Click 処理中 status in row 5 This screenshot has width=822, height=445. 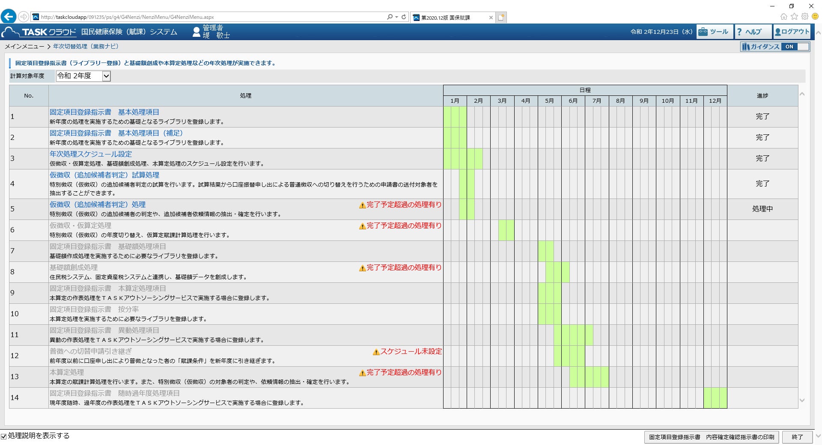click(x=762, y=209)
